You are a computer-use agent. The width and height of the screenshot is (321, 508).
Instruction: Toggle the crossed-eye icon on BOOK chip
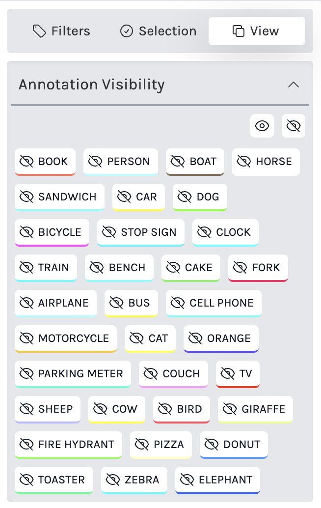point(27,162)
